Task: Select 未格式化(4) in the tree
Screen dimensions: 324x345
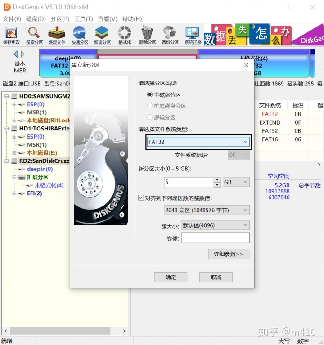Action: [49, 185]
